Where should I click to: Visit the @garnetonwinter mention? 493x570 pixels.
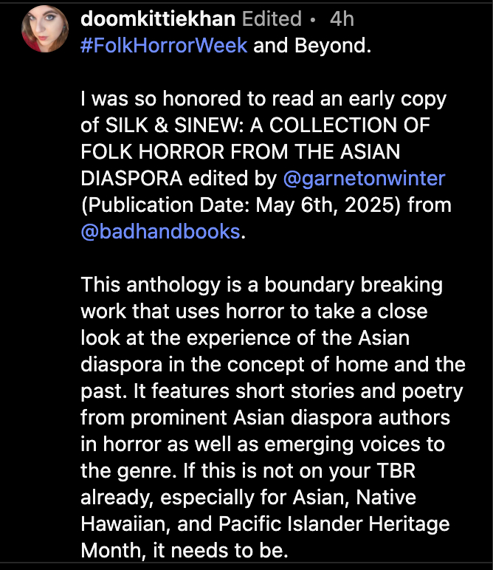click(364, 178)
